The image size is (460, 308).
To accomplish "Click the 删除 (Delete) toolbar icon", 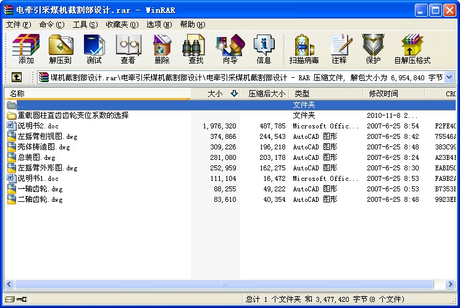I will tap(162, 49).
